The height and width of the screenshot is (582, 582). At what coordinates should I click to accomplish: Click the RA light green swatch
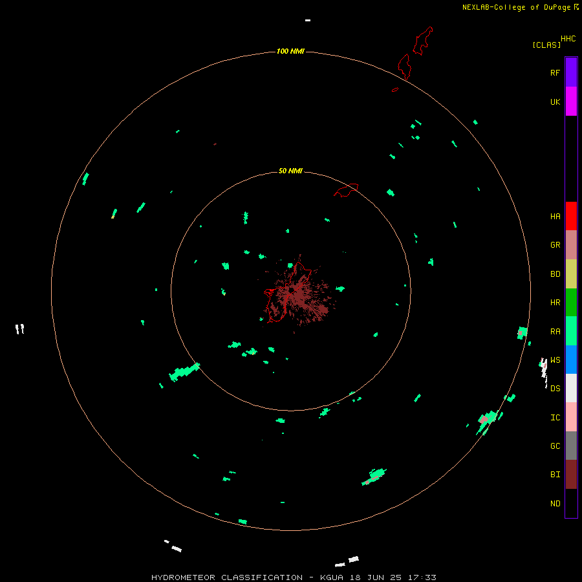pos(571,331)
